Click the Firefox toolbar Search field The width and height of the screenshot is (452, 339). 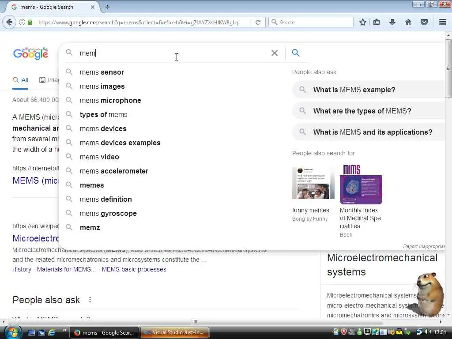311,22
